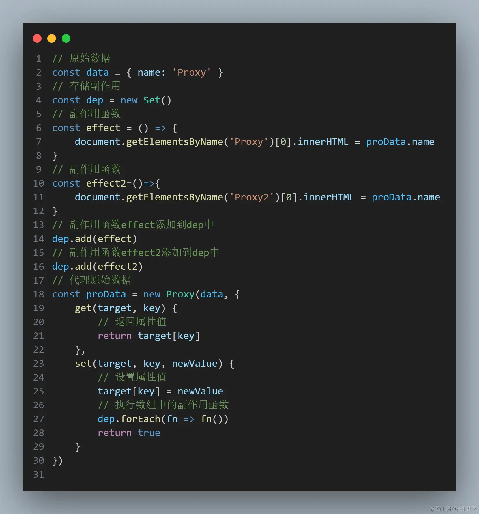Select the 'Proxy' string literal on line 2
The image size is (479, 514).
pyautogui.click(x=192, y=72)
